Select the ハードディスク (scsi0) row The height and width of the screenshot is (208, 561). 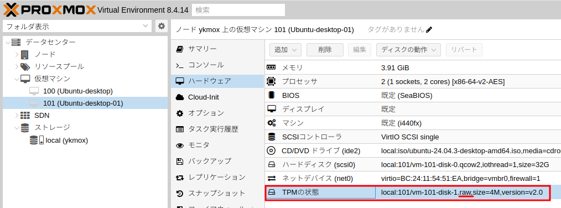[x=413, y=165]
